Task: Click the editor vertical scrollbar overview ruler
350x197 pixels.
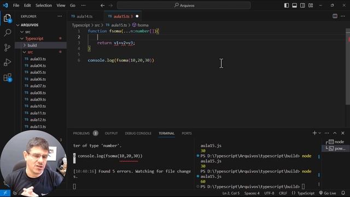Action: pos(348,67)
